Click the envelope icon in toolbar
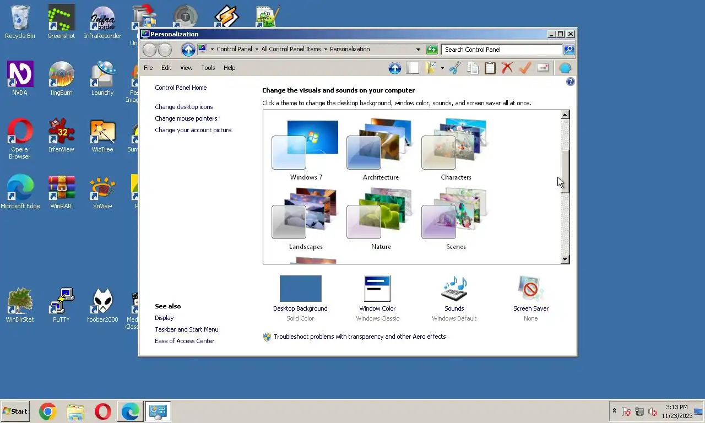This screenshot has width=705, height=423. click(x=543, y=68)
